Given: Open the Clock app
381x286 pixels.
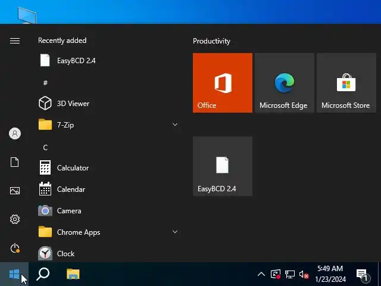Looking at the screenshot, I should coord(108,253).
